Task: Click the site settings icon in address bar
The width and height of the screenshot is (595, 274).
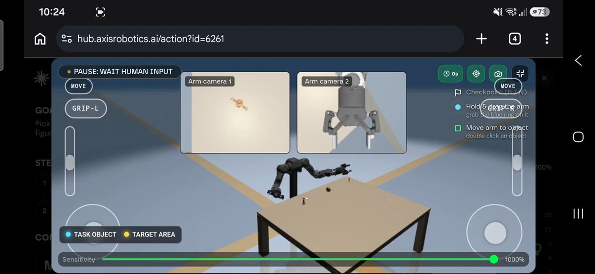Action: pos(67,39)
